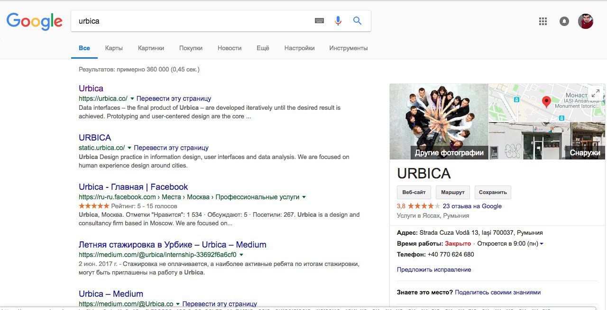
Task: Open the Снаружи street view thumbnail
Action: pos(547,141)
